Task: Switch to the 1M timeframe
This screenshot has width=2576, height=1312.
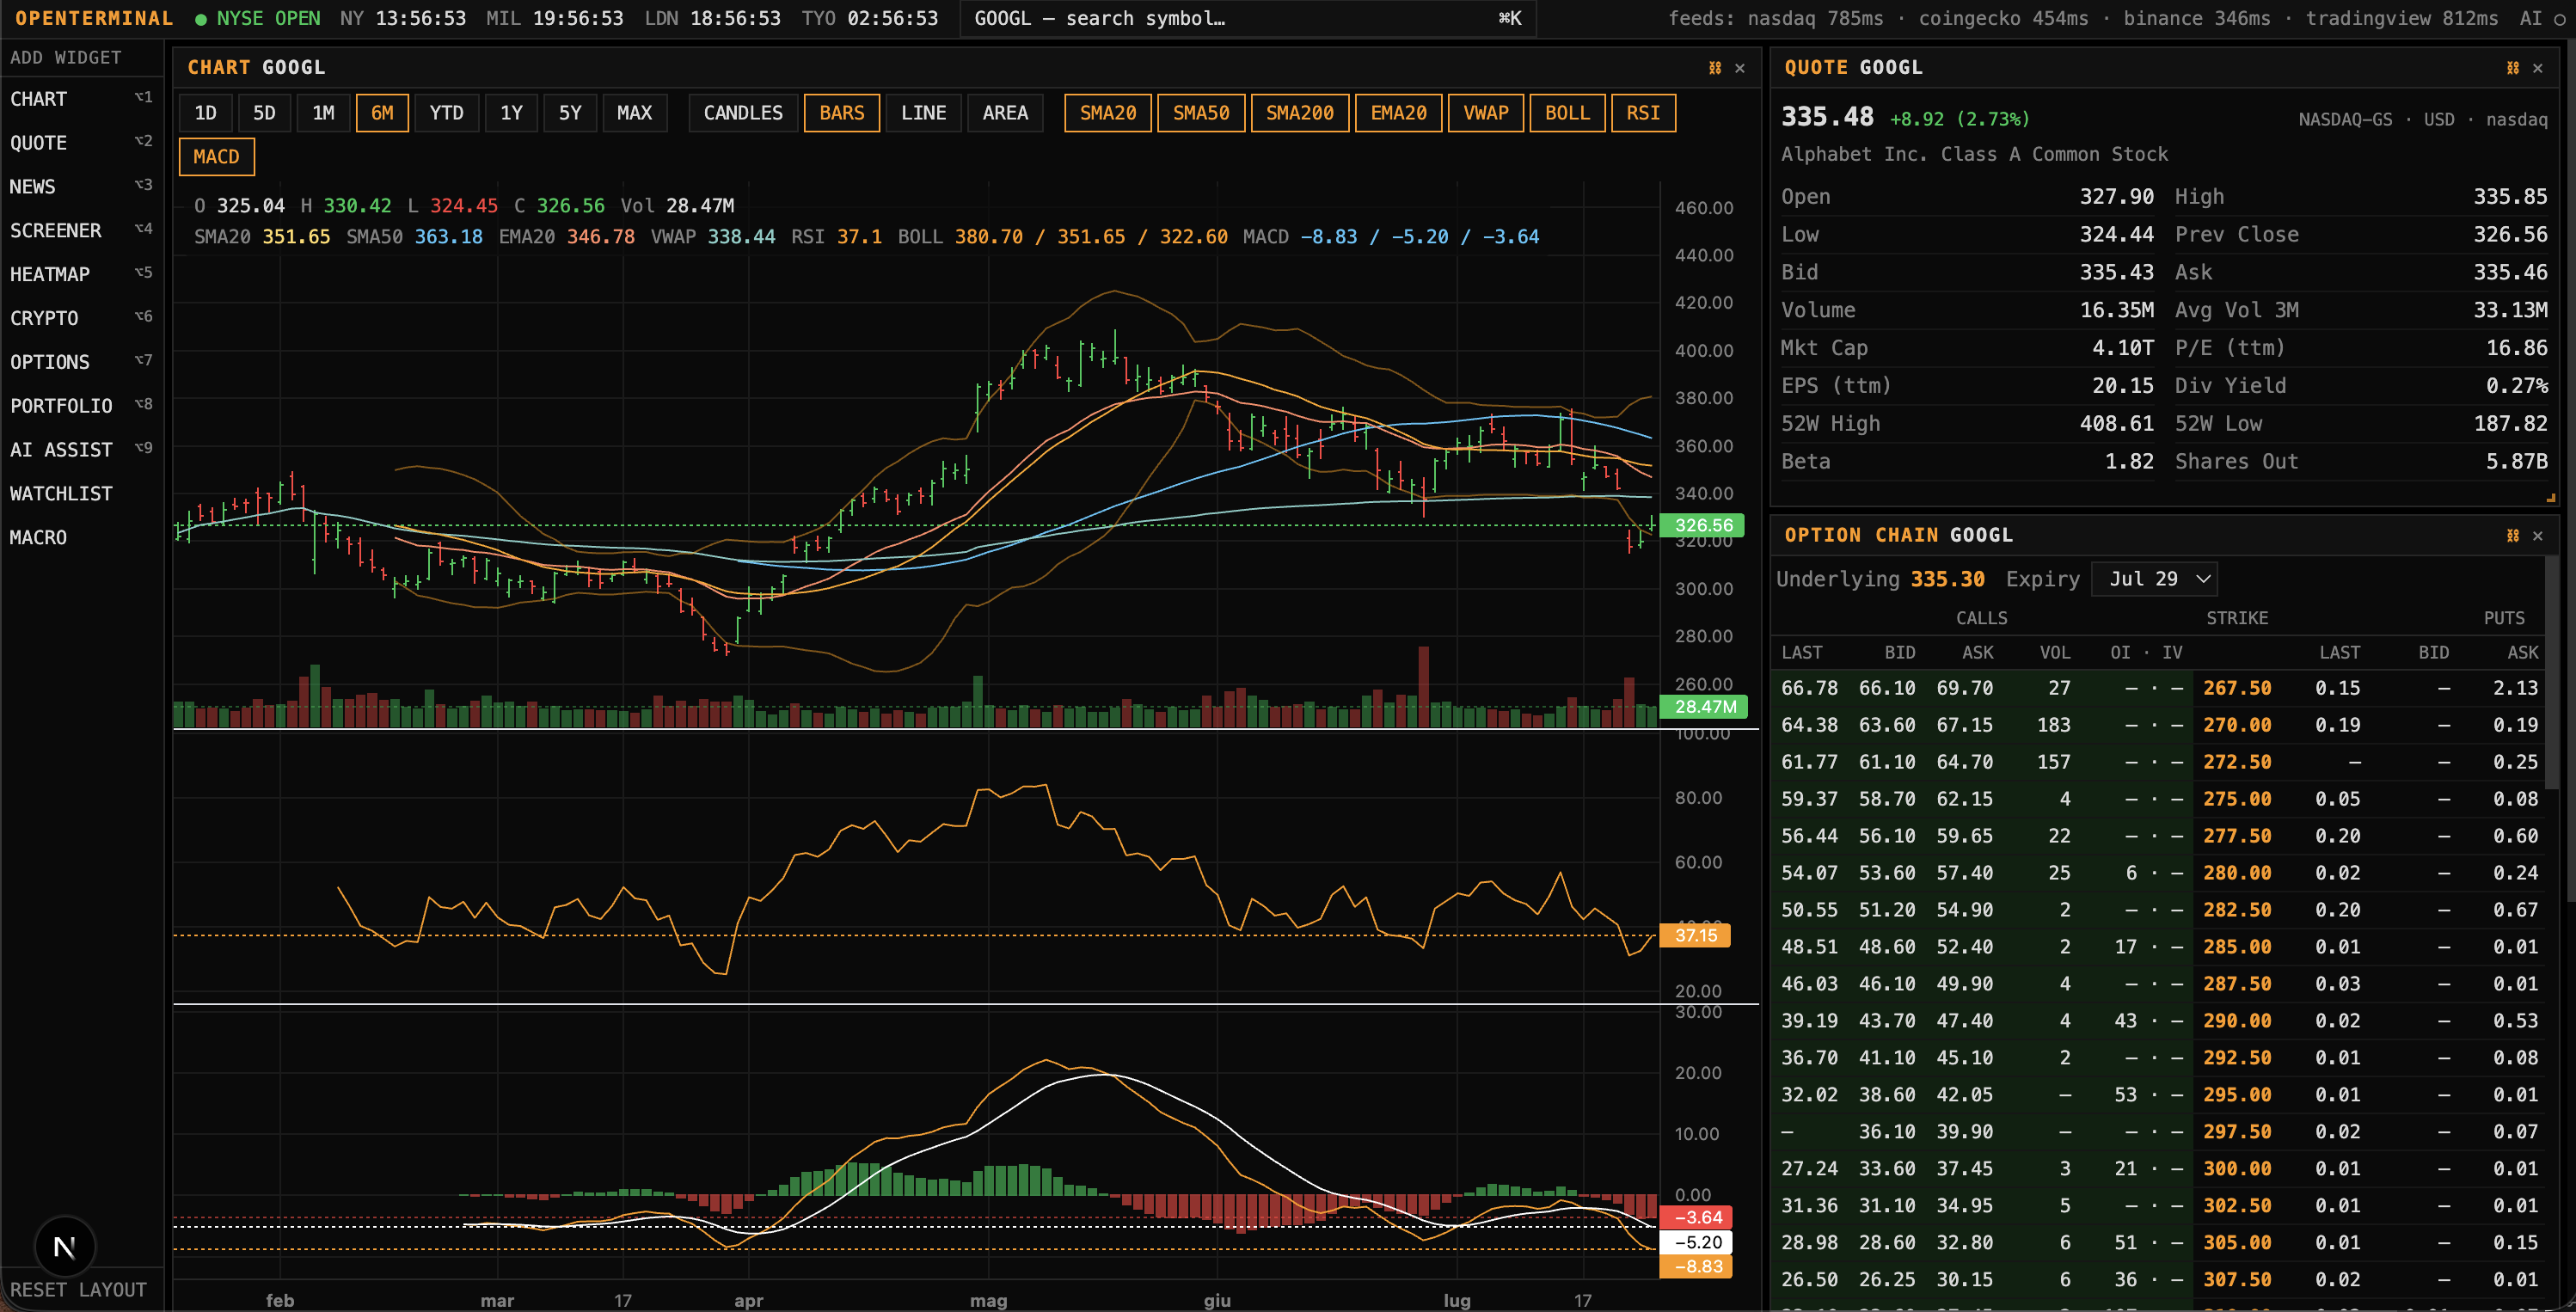Action: pyautogui.click(x=323, y=113)
